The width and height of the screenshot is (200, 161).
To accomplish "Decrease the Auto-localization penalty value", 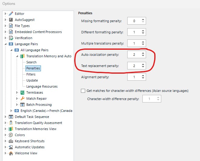I will click(x=143, y=55).
